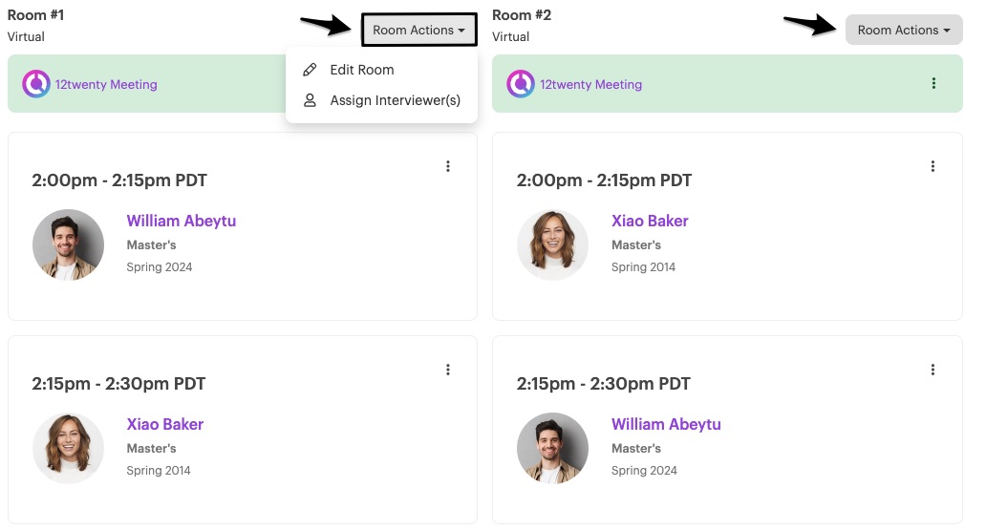Click the Room #2 heading
The width and height of the screenshot is (986, 530).
point(522,15)
